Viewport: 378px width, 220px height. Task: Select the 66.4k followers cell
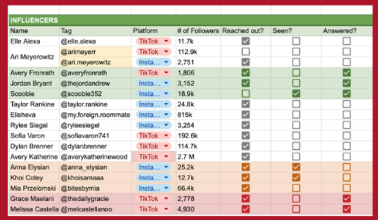click(198, 188)
